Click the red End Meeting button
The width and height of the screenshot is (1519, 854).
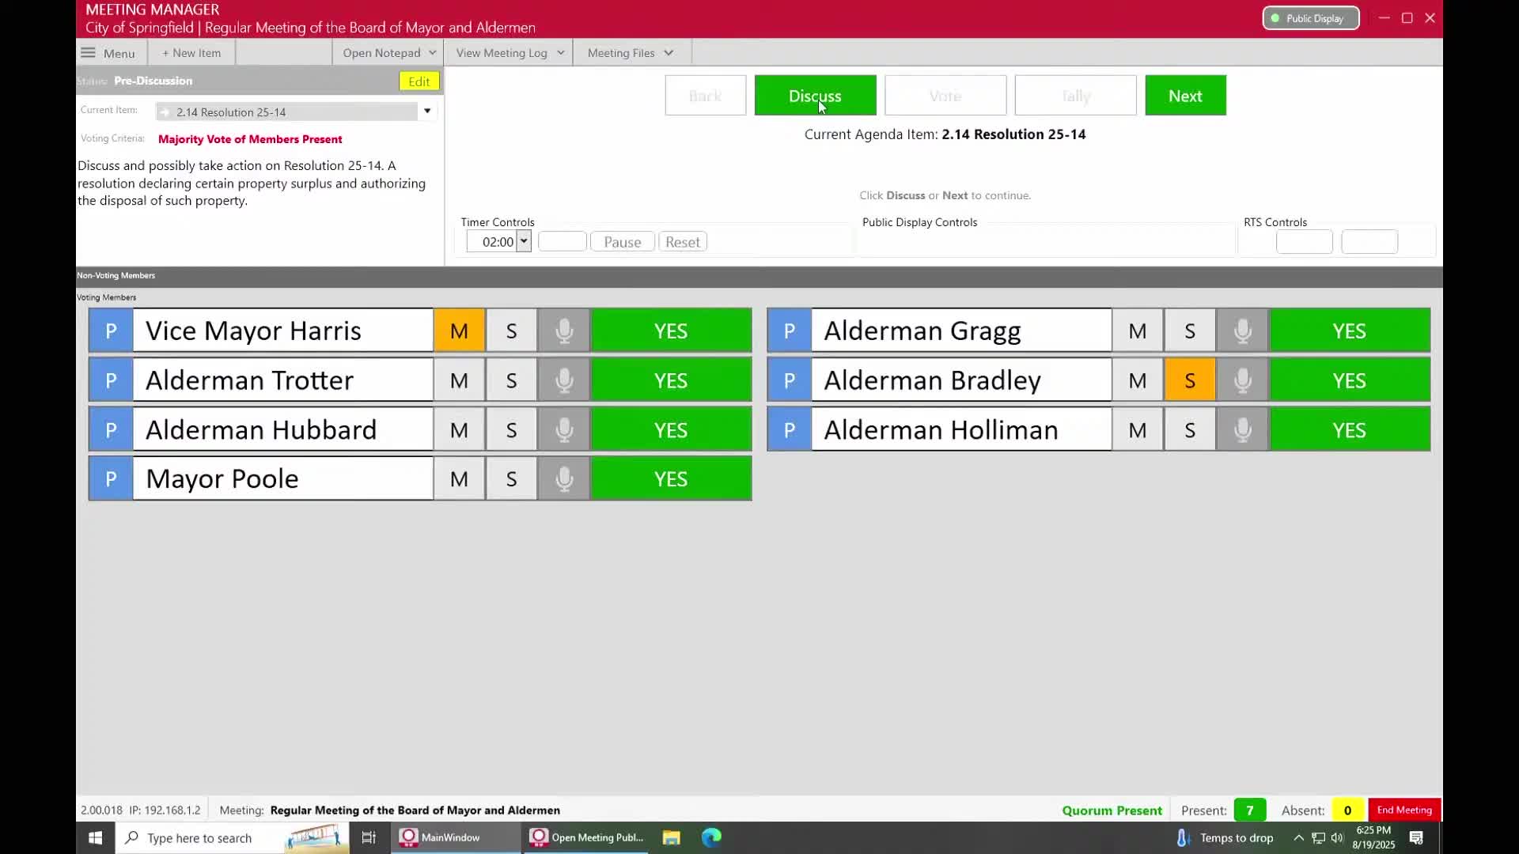point(1403,810)
